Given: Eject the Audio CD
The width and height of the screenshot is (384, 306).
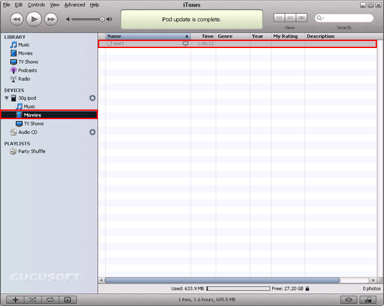Looking at the screenshot, I should coord(92,132).
